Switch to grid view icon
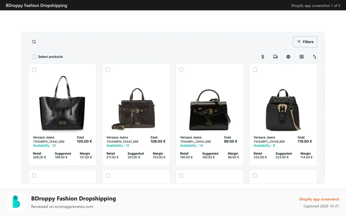Viewport: 346px width, 216px height. click(x=302, y=57)
